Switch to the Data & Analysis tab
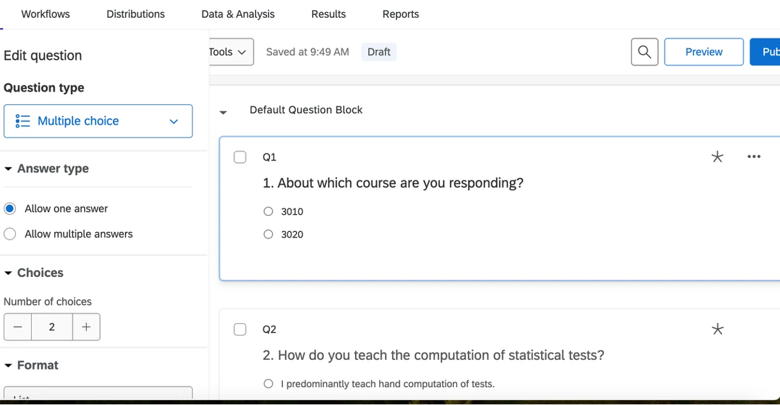Screen dimensions: 780x405 pos(238,14)
